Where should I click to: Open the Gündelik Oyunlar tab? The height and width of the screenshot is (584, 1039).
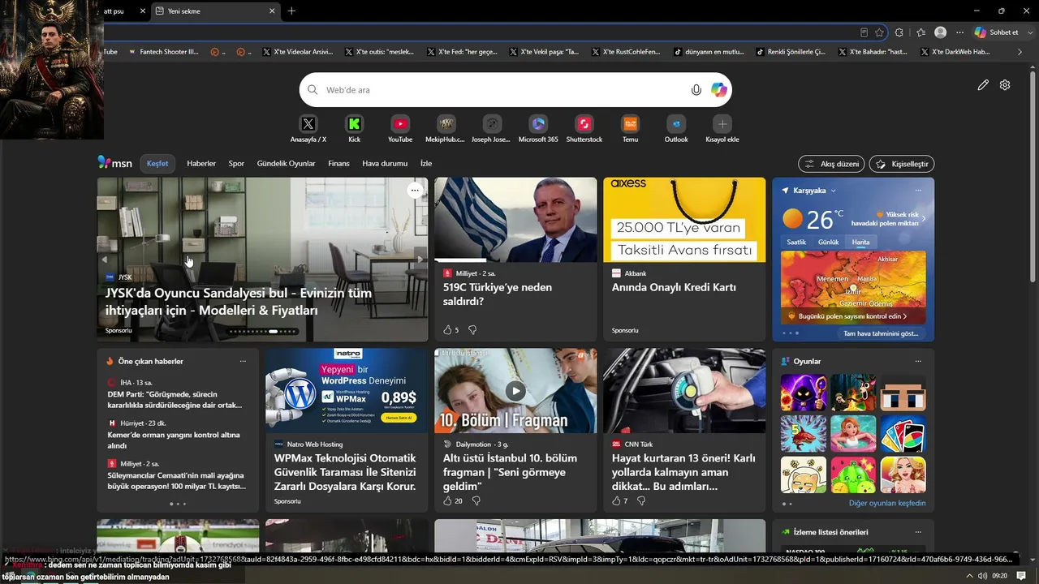click(x=286, y=164)
